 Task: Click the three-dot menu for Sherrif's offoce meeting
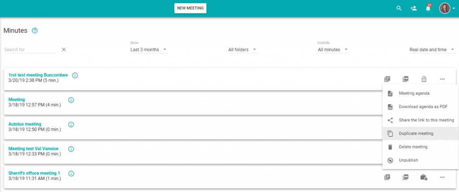point(442,177)
